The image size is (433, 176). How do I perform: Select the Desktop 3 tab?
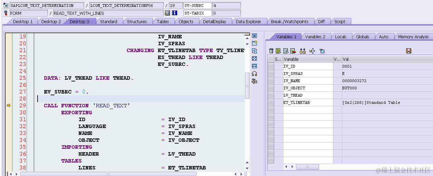pyautogui.click(x=79, y=21)
